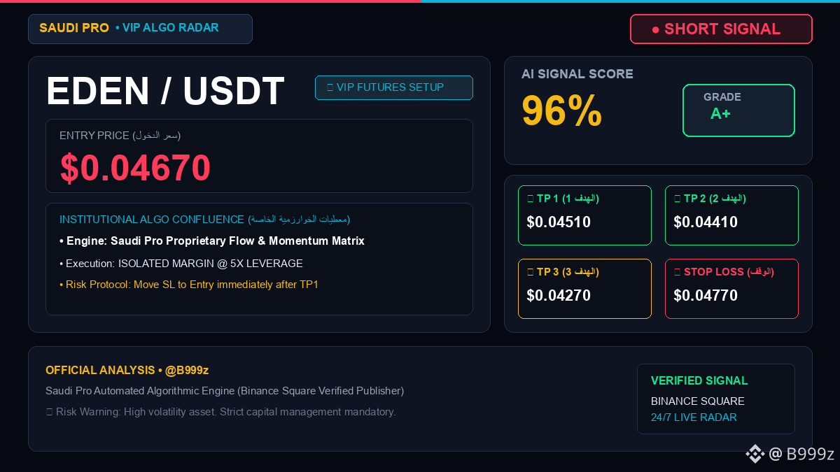Viewport: 840px width, 472px height.
Task: Open the TP 2 target card $0.04410
Action: pyautogui.click(x=731, y=215)
